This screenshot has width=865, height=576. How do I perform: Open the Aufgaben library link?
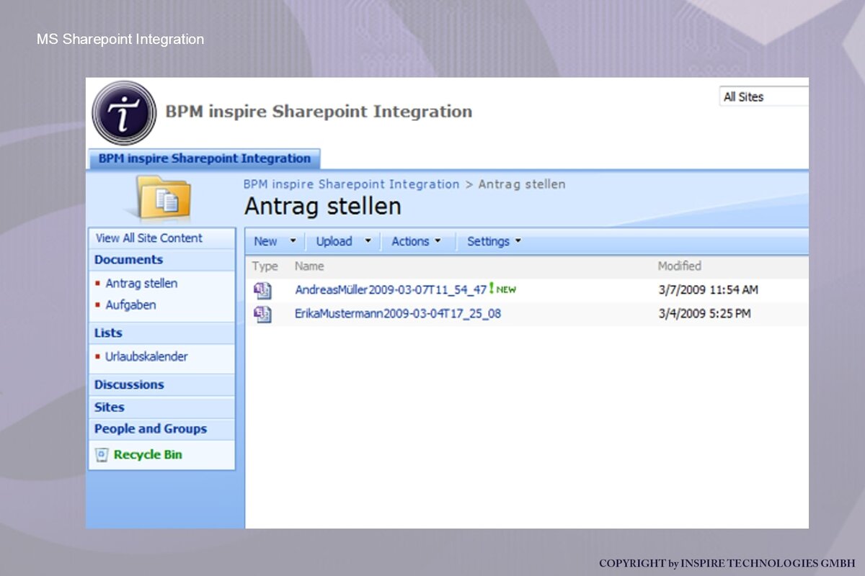click(130, 305)
